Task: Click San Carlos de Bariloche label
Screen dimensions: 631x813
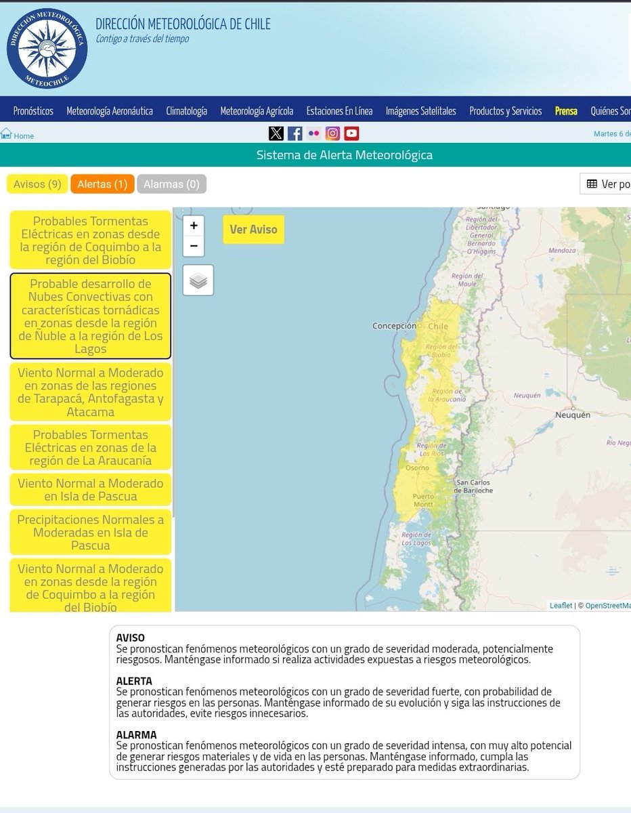Action: (474, 486)
